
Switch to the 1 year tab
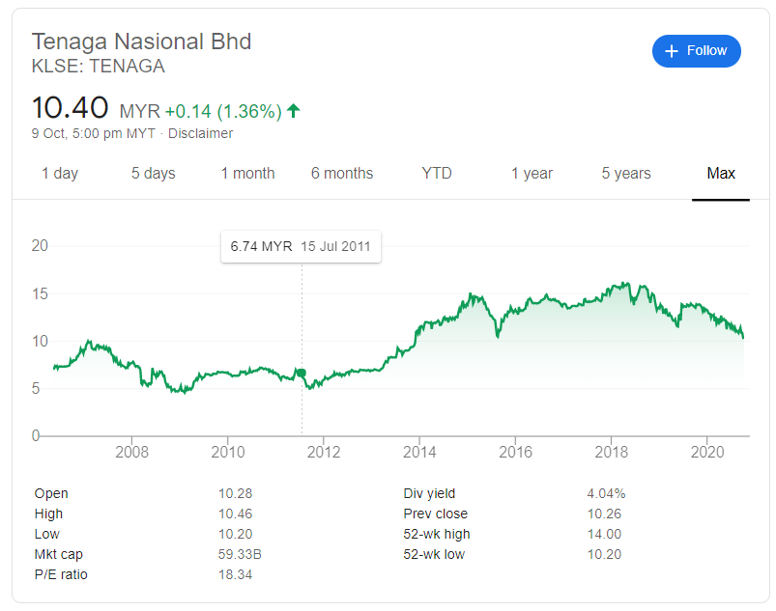tap(532, 174)
